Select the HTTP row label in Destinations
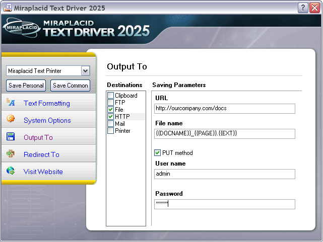This screenshot has width=323, height=242. (122, 117)
